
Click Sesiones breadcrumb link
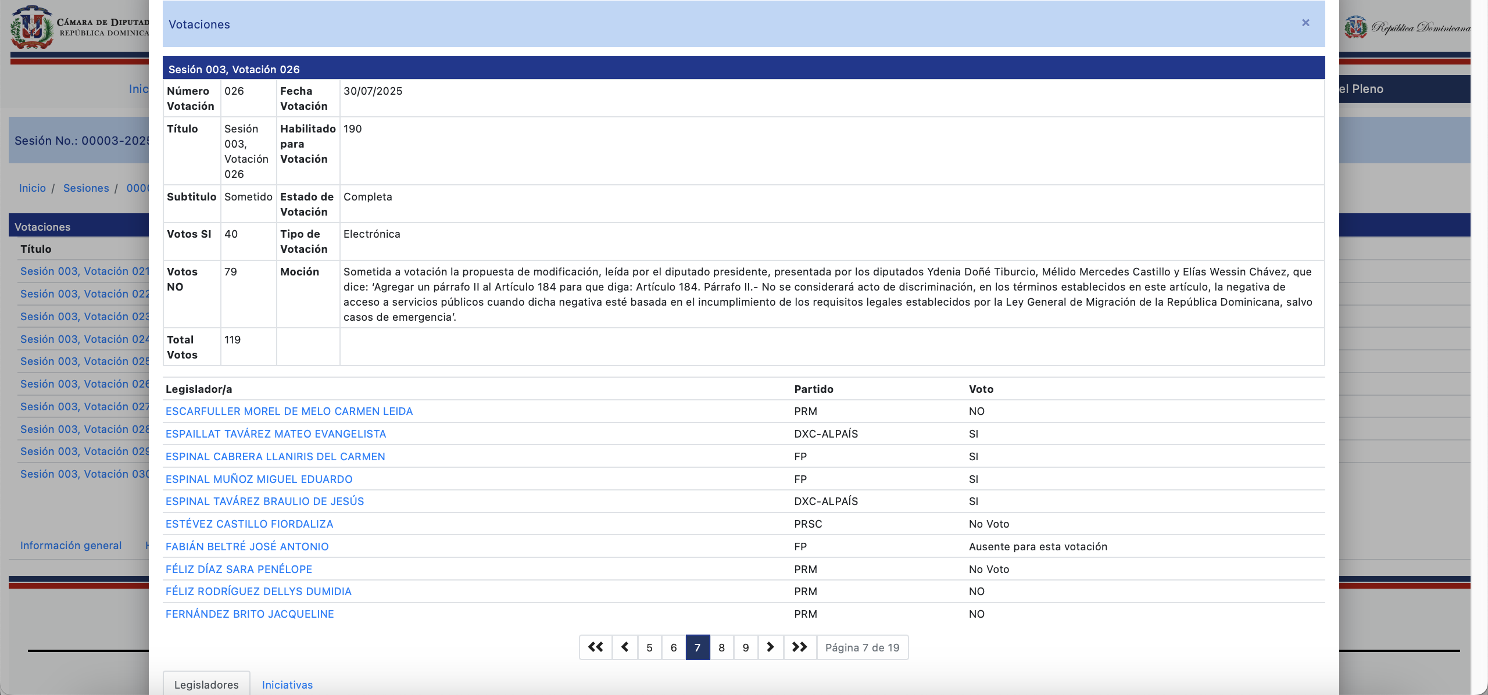pos(86,188)
